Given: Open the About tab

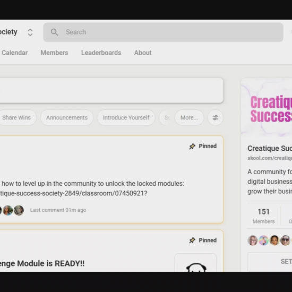Looking at the screenshot, I should [x=143, y=53].
